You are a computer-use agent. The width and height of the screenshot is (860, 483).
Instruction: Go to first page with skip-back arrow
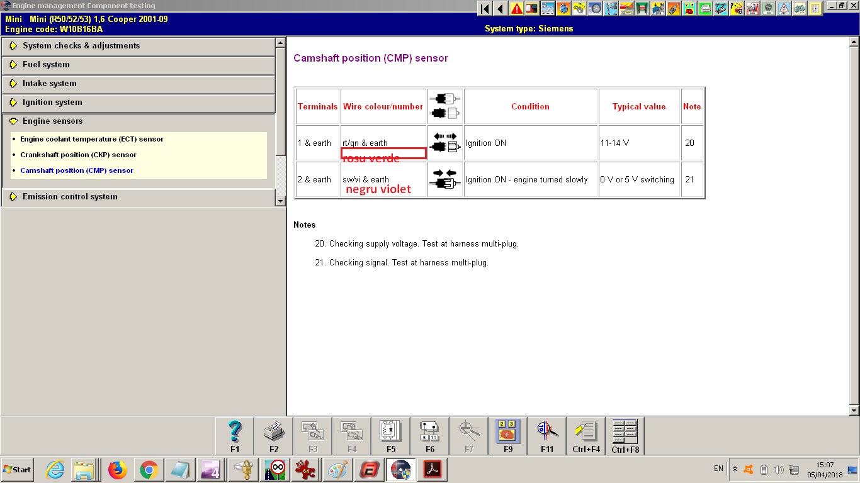tap(485, 9)
